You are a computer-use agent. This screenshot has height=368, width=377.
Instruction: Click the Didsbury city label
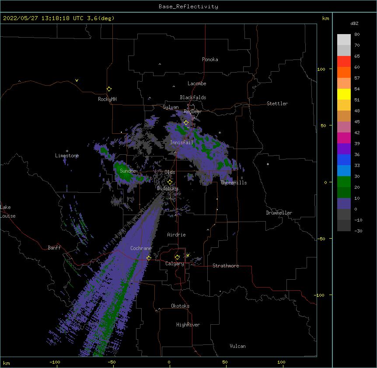point(168,188)
